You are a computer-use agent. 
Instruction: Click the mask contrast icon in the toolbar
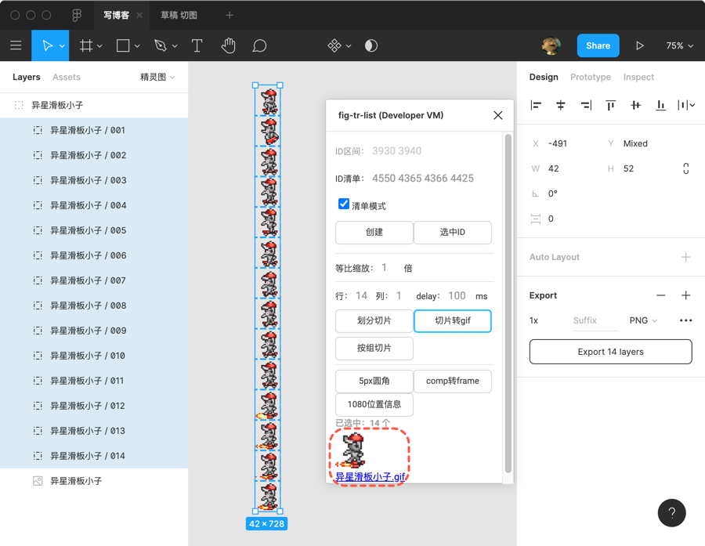coord(371,45)
